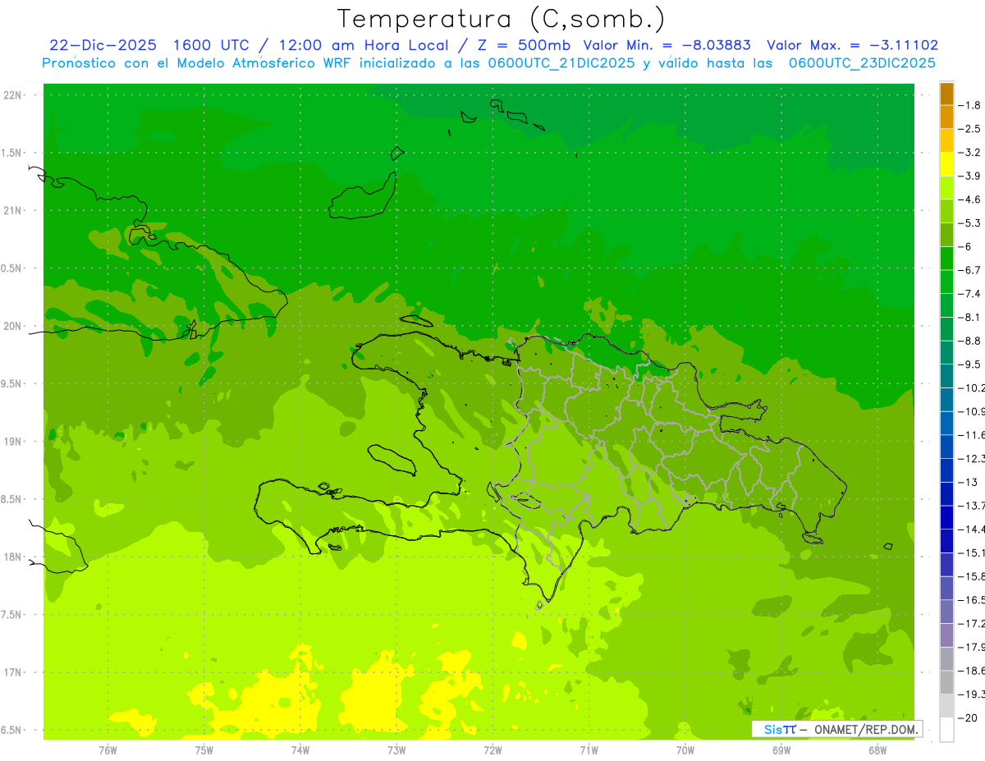This screenshot has width=985, height=761.
Task: Pick the purple swatch between -17.2 and -17.9
Action: pyautogui.click(x=946, y=635)
